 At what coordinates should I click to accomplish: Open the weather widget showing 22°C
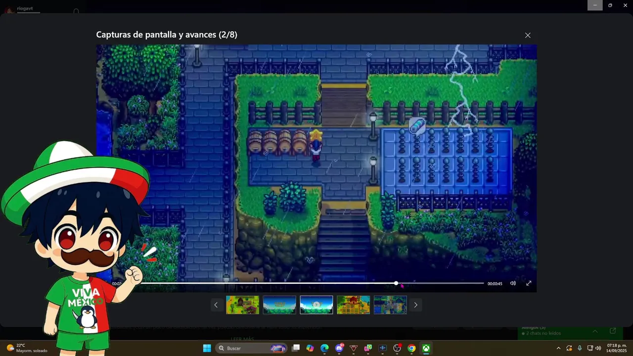pyautogui.click(x=27, y=348)
